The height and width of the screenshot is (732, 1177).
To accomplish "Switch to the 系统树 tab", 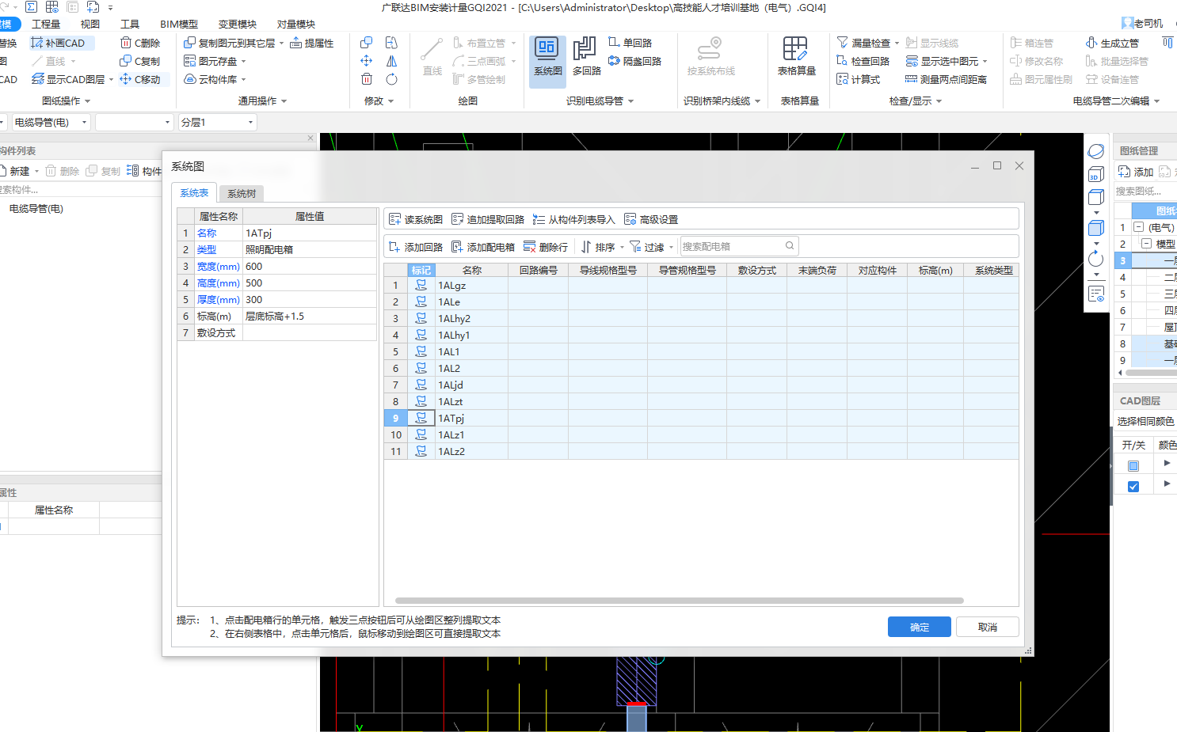I will point(242,194).
